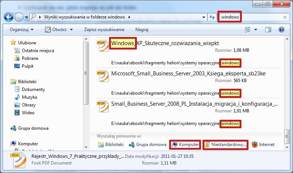293x173 pixels.
Task: Search again in Niestandardowy location
Action: [x=225, y=145]
